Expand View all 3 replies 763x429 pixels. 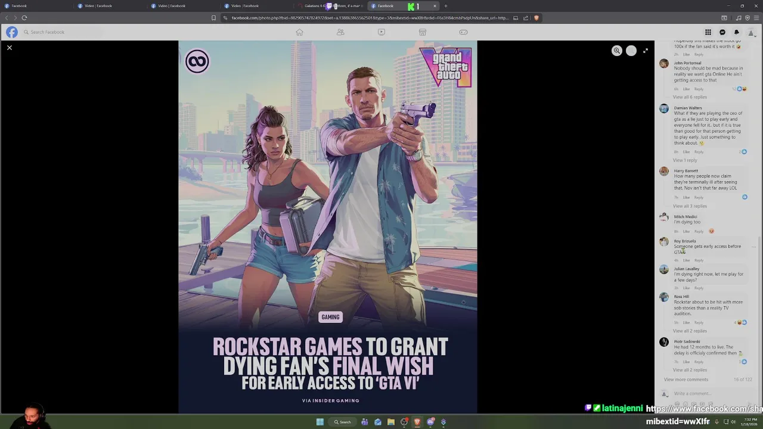pos(690,206)
